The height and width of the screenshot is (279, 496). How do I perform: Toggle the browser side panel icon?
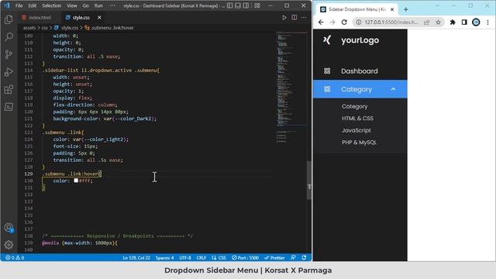[x=464, y=22]
